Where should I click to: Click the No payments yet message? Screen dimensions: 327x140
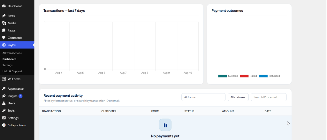165,136
